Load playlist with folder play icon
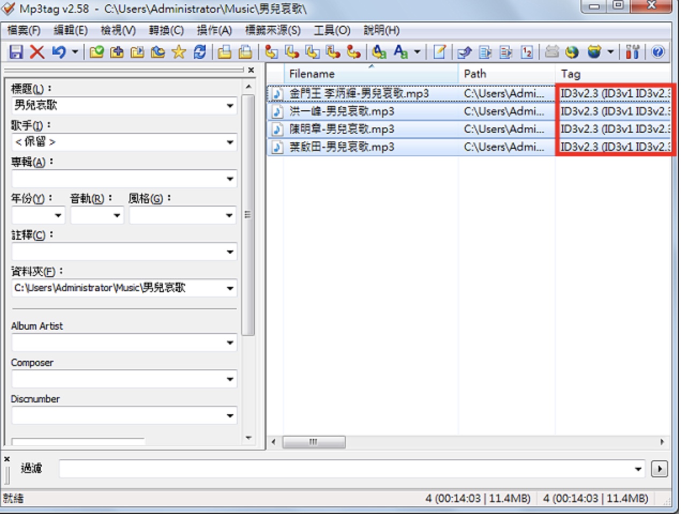The height and width of the screenshot is (517, 681). pyautogui.click(x=138, y=52)
